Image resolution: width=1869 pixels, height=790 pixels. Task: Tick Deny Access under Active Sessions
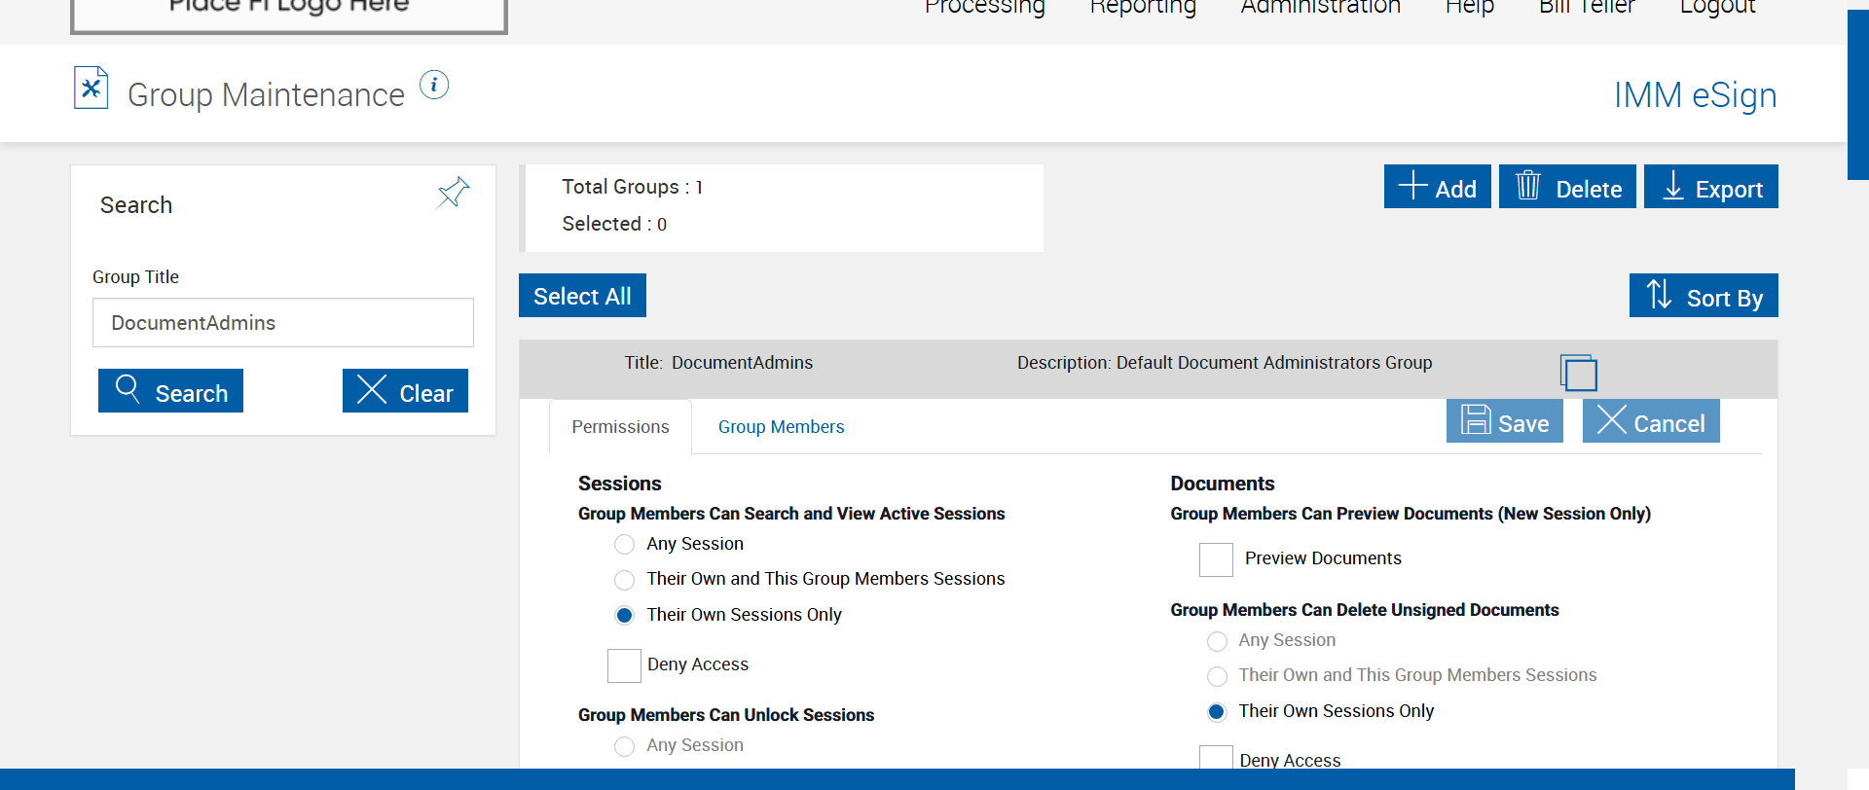(x=624, y=665)
